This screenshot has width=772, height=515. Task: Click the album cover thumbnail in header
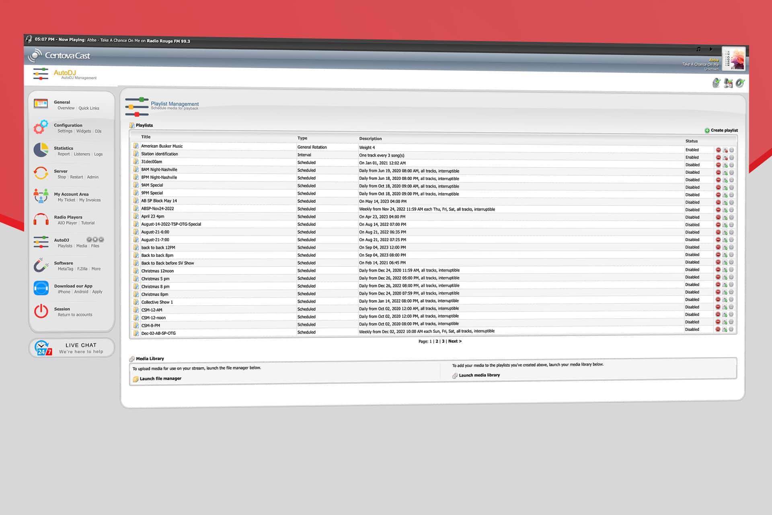tap(734, 60)
